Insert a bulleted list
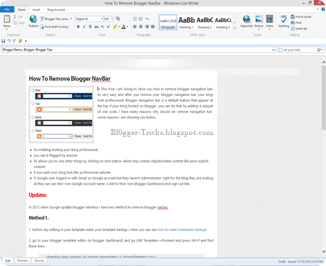The width and height of the screenshot is (326, 266). tap(135, 19)
